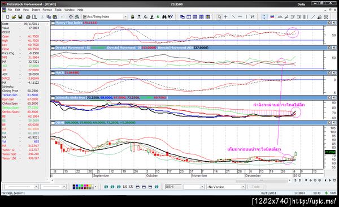Select the diagonal trendline drawing tool

coord(233,16)
